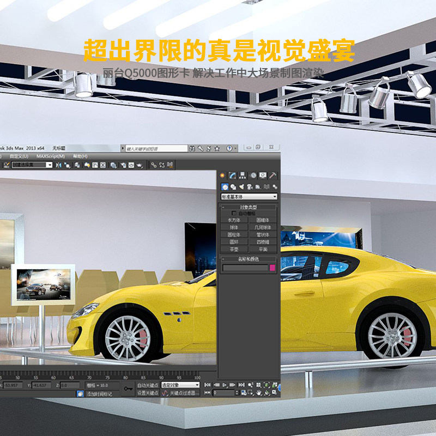Image resolution: width=436 pixels, height=436 pixels.
Task: Go to the end frame button
Action: point(241,385)
